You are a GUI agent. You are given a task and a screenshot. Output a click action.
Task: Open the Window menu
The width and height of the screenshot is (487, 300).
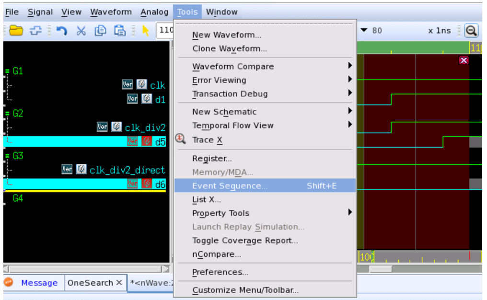tap(222, 12)
